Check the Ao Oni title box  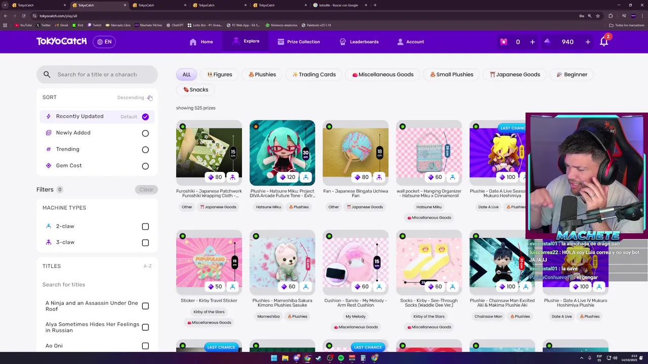(x=145, y=346)
